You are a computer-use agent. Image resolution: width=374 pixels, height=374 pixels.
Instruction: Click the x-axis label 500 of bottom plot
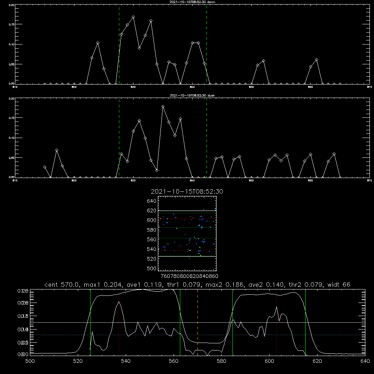point(30,361)
